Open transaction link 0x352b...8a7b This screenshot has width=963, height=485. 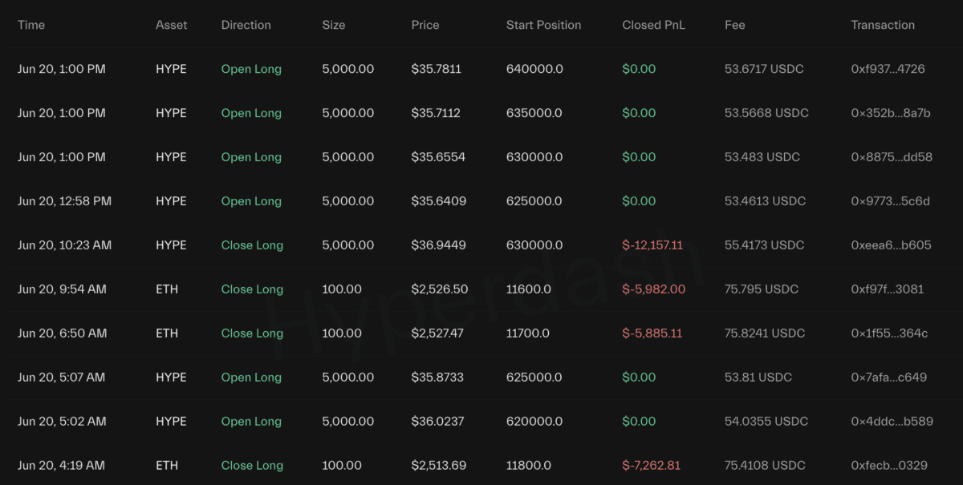tap(890, 113)
